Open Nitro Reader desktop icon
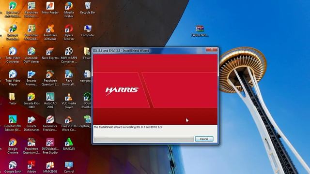The image size is (310, 174). point(50,8)
